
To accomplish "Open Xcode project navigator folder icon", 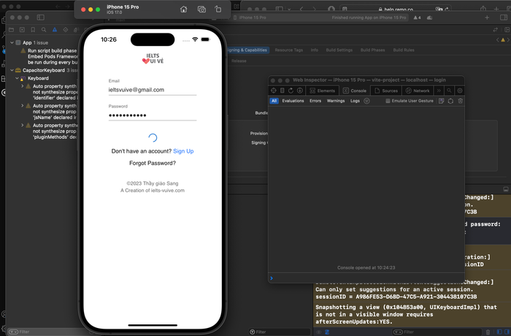I will 12,30.
